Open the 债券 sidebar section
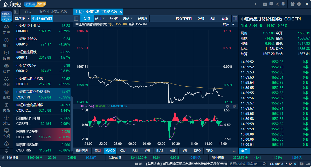Screen dimensions: 311x167 [x=6, y=69]
